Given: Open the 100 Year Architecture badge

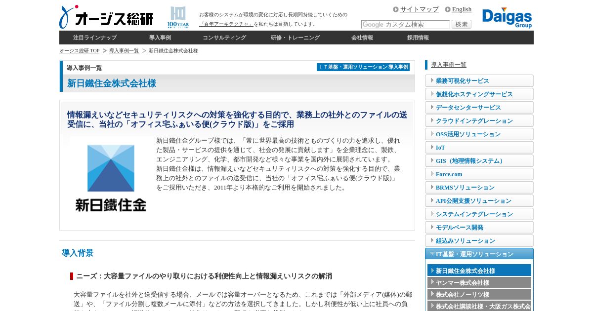Looking at the screenshot, I should pyautogui.click(x=178, y=17).
